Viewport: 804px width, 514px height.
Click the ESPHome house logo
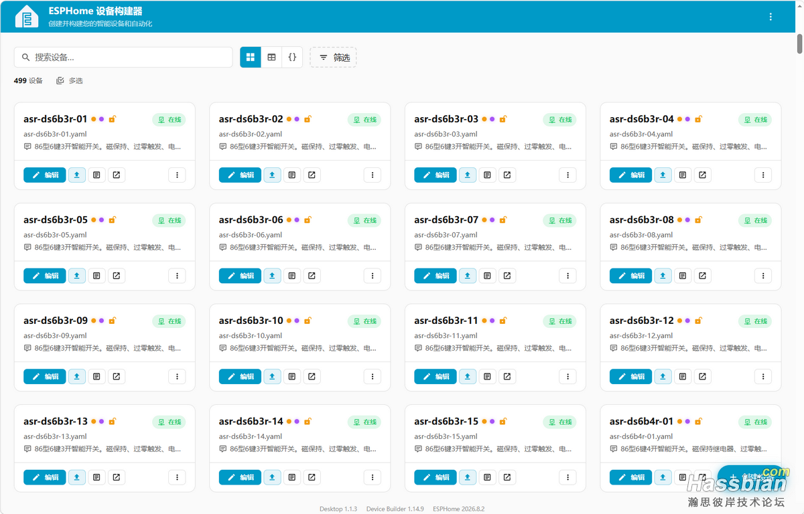click(x=27, y=16)
